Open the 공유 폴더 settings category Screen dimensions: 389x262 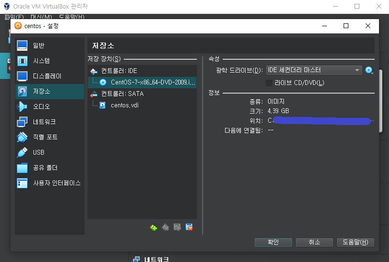click(x=50, y=168)
